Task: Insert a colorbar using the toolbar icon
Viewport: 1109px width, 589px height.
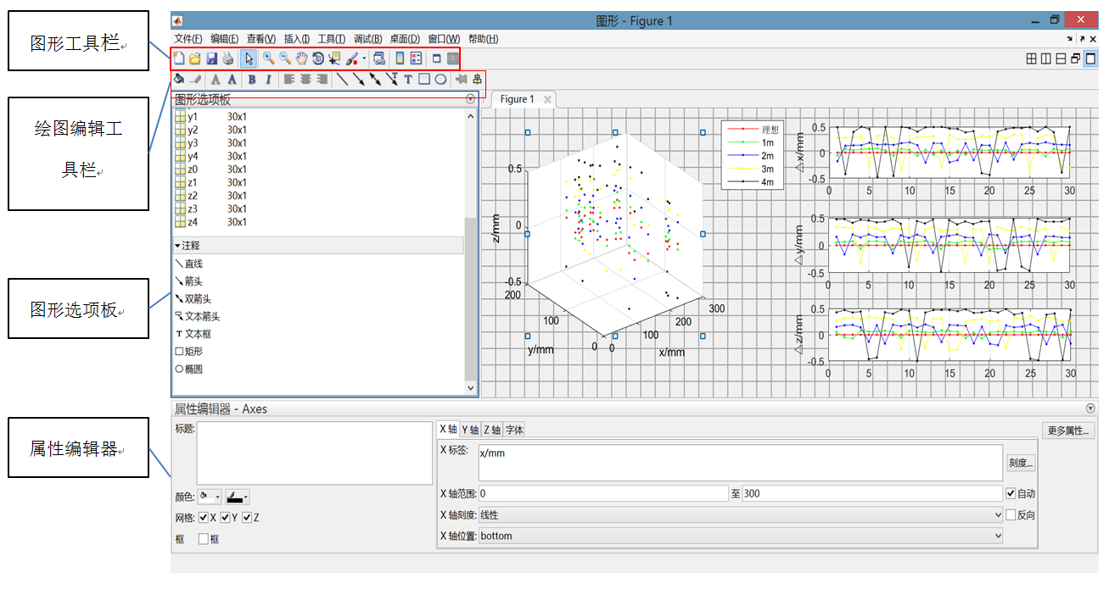Action: 399,58
